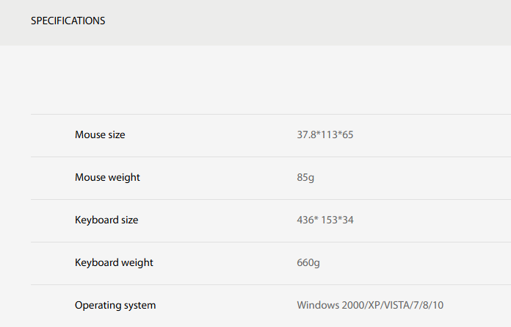Click the SPECIFICATIONS section heading
This screenshot has width=511, height=327.
click(68, 21)
